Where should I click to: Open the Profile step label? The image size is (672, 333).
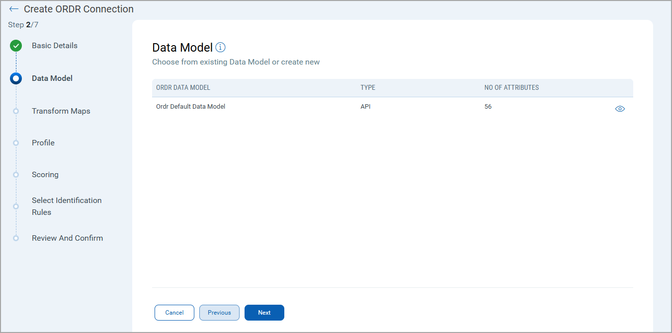click(43, 143)
